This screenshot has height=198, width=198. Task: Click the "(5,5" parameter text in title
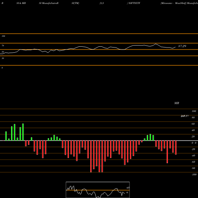102,3
